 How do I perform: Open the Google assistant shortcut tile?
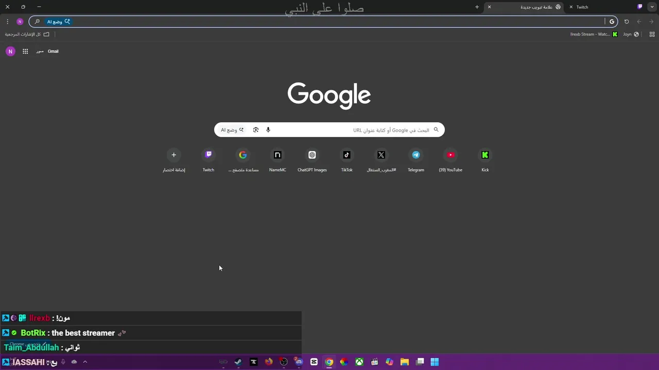click(243, 160)
